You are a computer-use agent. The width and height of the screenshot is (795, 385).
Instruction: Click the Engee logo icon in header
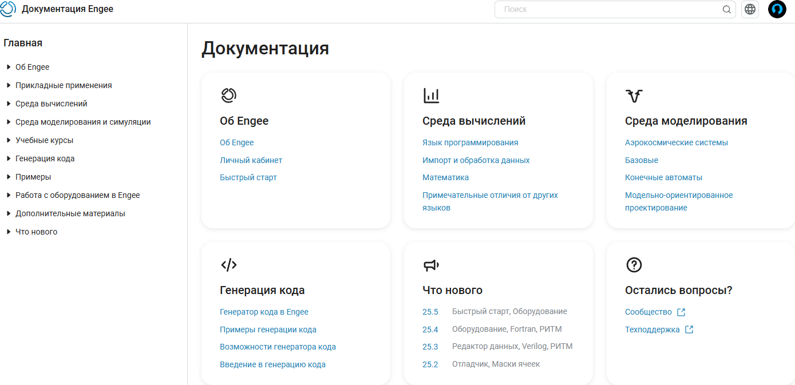(7, 9)
